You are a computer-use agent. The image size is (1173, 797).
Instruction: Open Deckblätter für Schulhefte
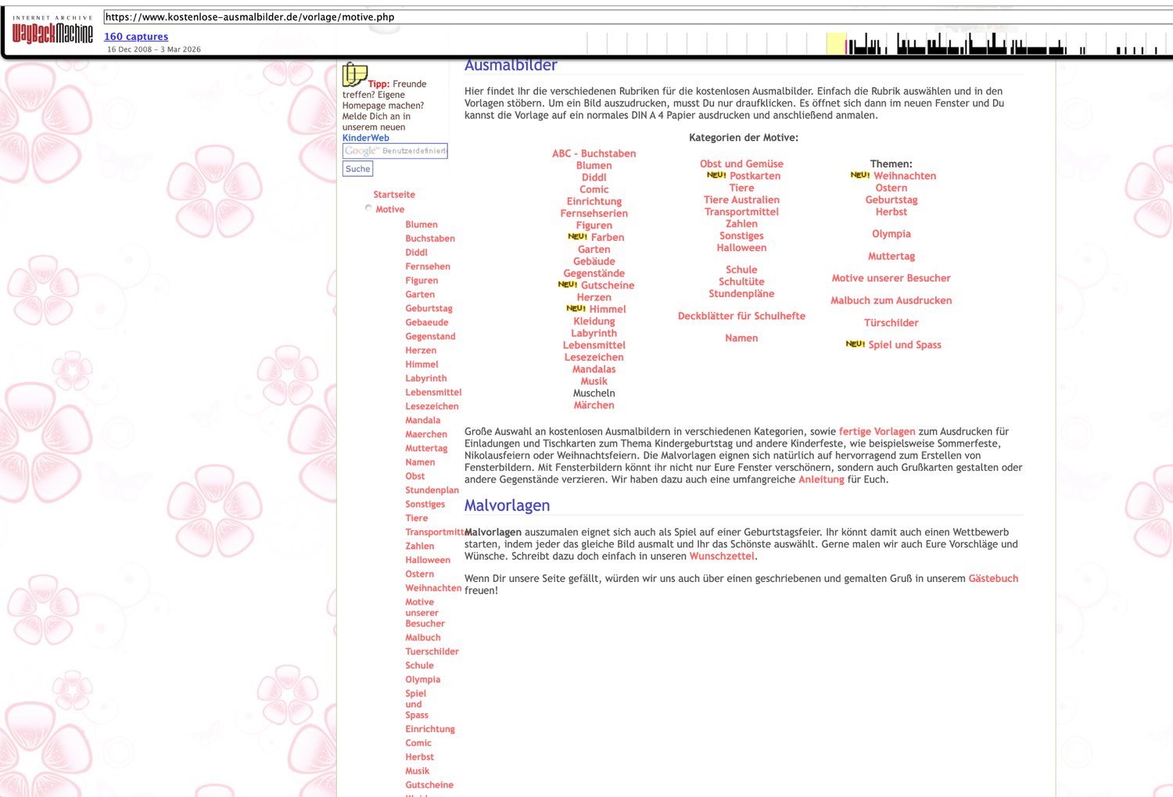tap(741, 316)
